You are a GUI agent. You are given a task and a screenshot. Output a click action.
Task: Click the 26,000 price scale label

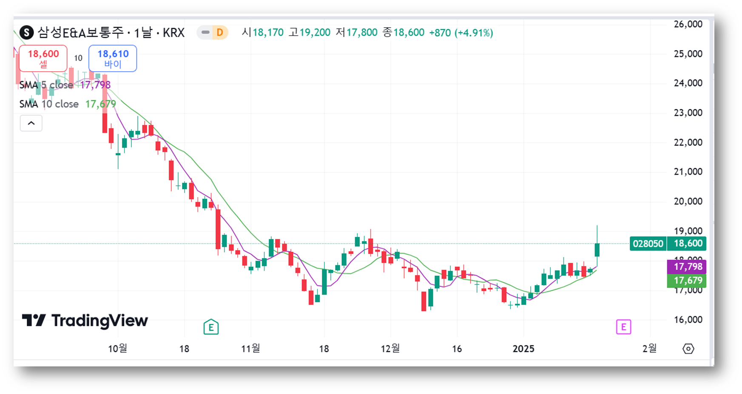coord(688,24)
